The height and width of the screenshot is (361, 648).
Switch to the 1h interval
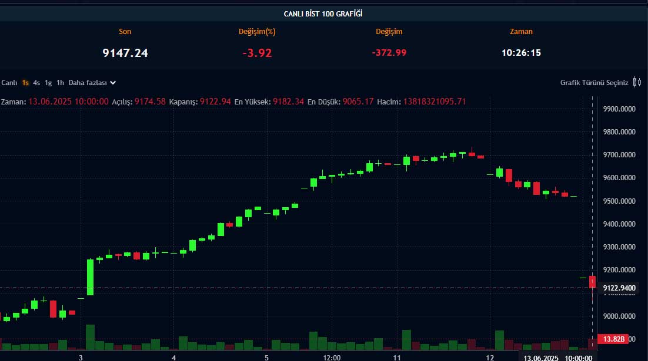pyautogui.click(x=61, y=83)
